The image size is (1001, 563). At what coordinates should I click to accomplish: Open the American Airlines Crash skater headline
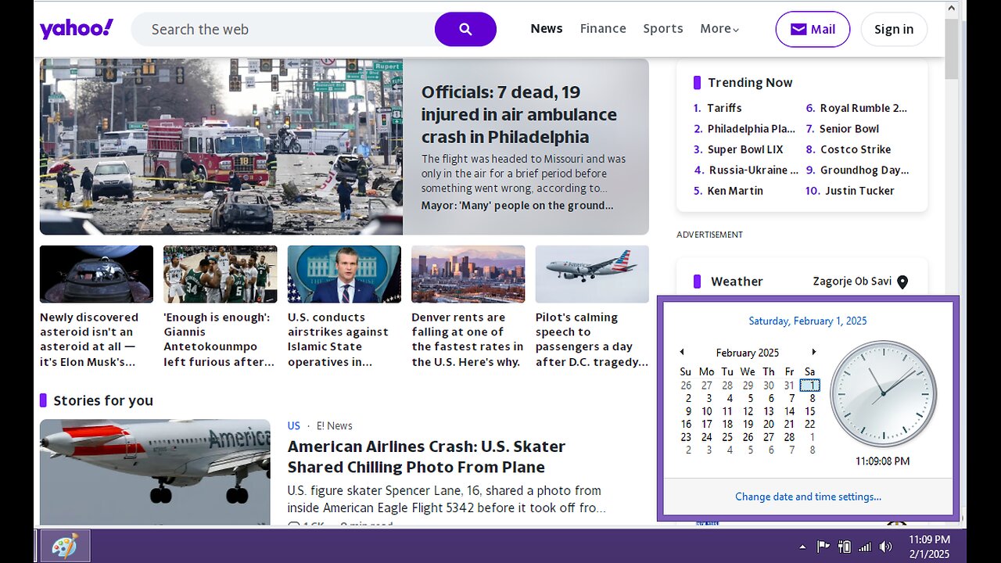426,457
